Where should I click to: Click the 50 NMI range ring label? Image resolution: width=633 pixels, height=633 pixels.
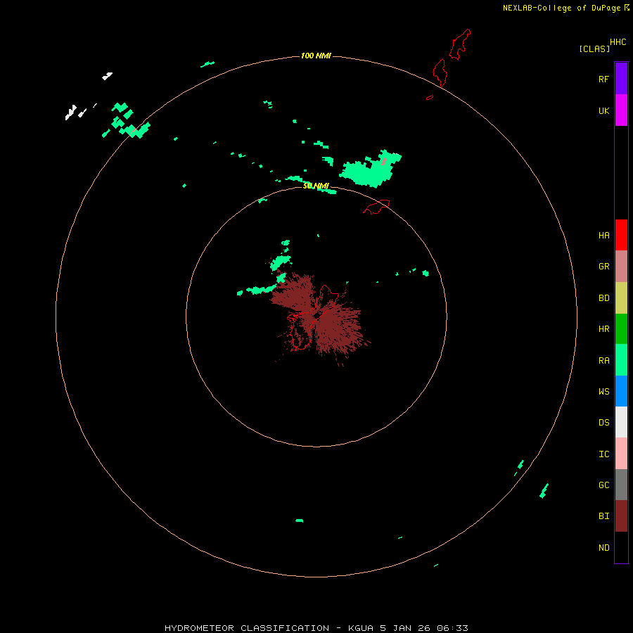point(316,186)
